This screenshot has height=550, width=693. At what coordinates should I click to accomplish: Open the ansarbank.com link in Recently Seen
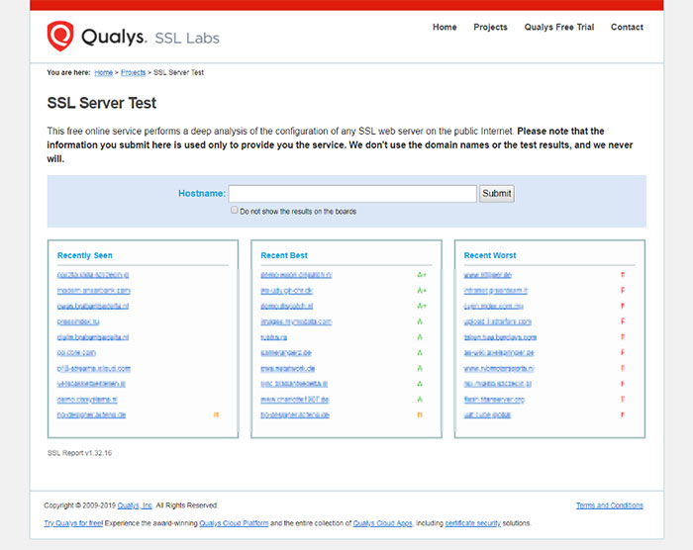[93, 291]
